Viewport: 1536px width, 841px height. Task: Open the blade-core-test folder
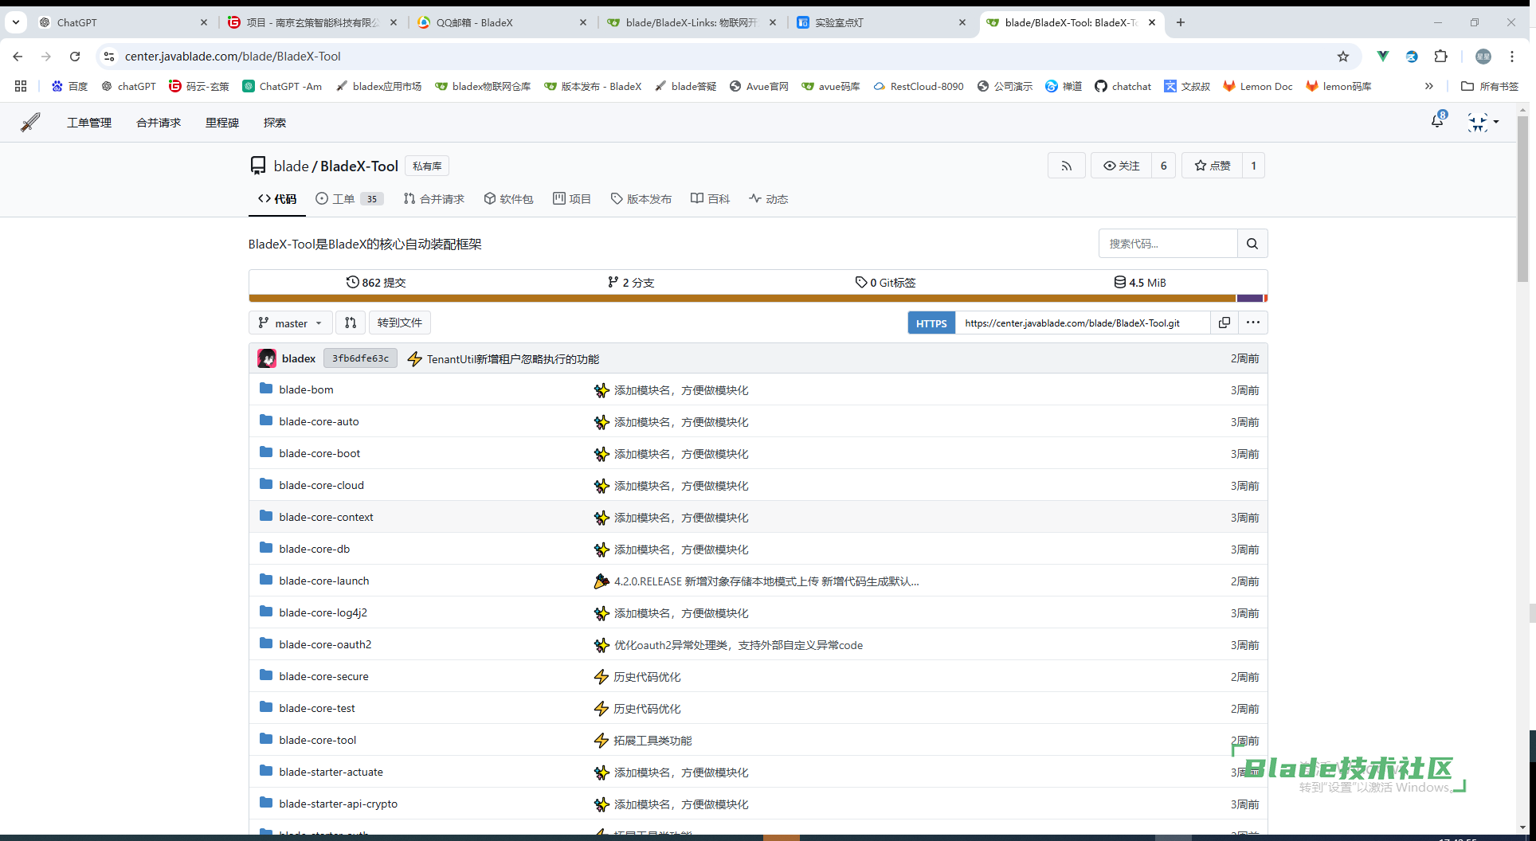click(x=317, y=708)
